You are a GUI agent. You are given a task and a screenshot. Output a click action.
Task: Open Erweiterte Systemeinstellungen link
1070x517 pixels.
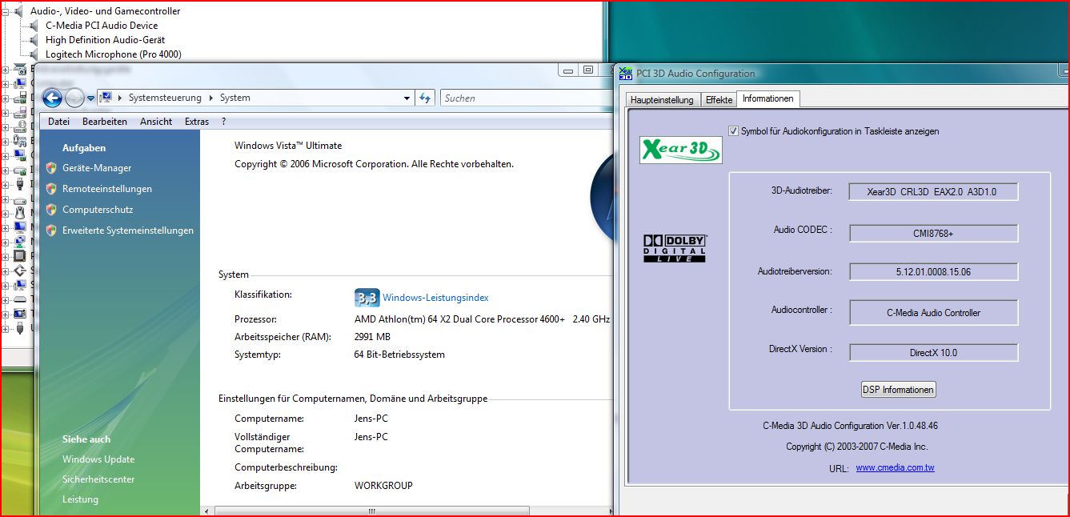pos(128,230)
